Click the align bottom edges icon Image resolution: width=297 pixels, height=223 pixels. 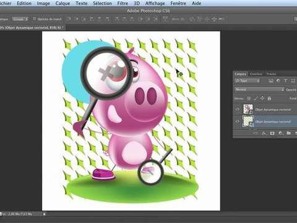[x=84, y=19]
